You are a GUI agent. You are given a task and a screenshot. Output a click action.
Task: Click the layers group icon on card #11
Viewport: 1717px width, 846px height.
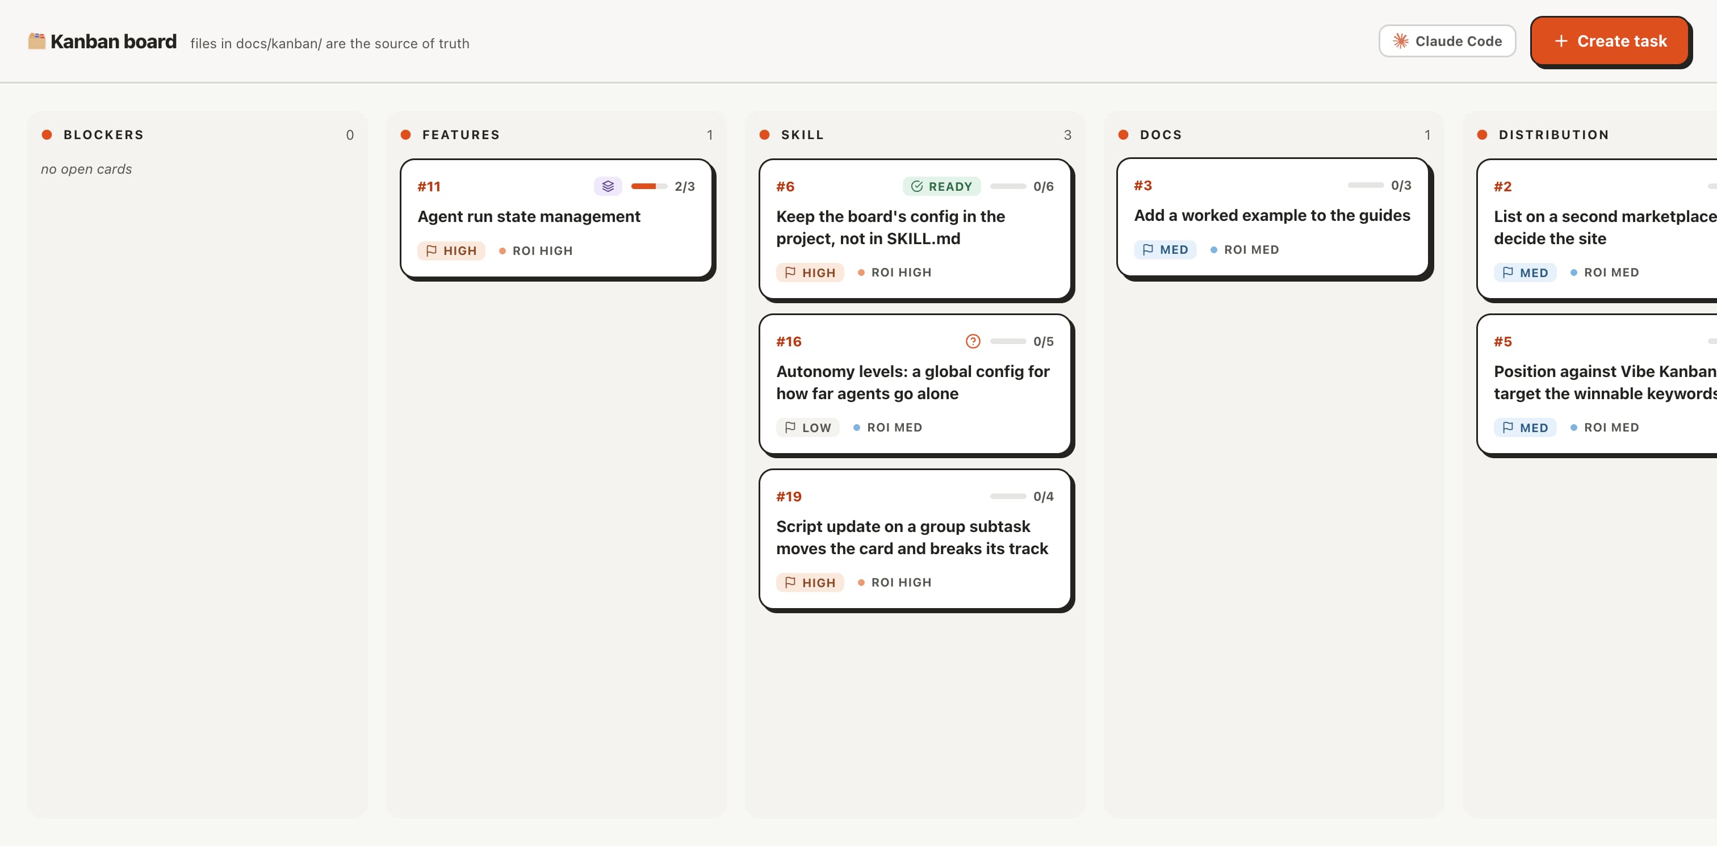[x=608, y=187]
